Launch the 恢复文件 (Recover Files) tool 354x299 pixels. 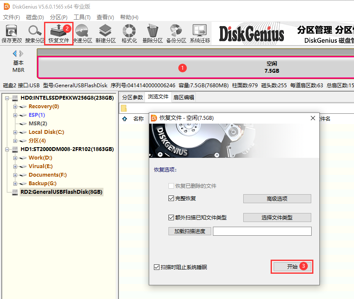coord(59,34)
